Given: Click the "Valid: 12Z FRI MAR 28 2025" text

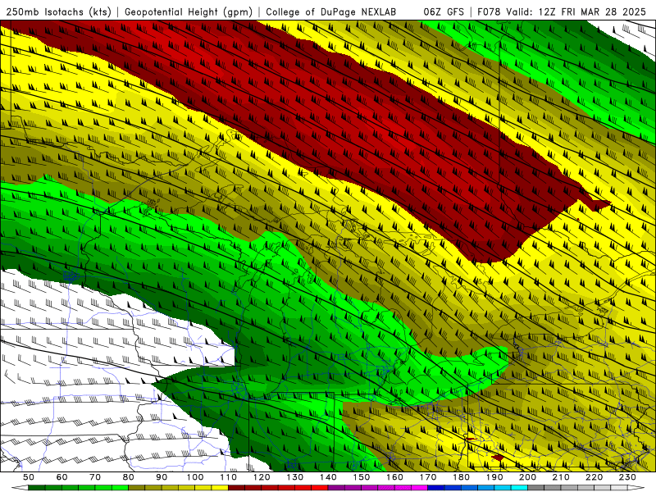Looking at the screenshot, I should tap(576, 12).
